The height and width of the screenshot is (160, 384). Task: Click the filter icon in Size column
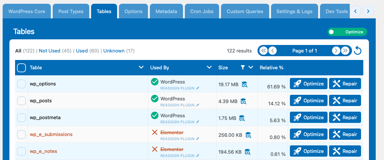tap(242, 67)
